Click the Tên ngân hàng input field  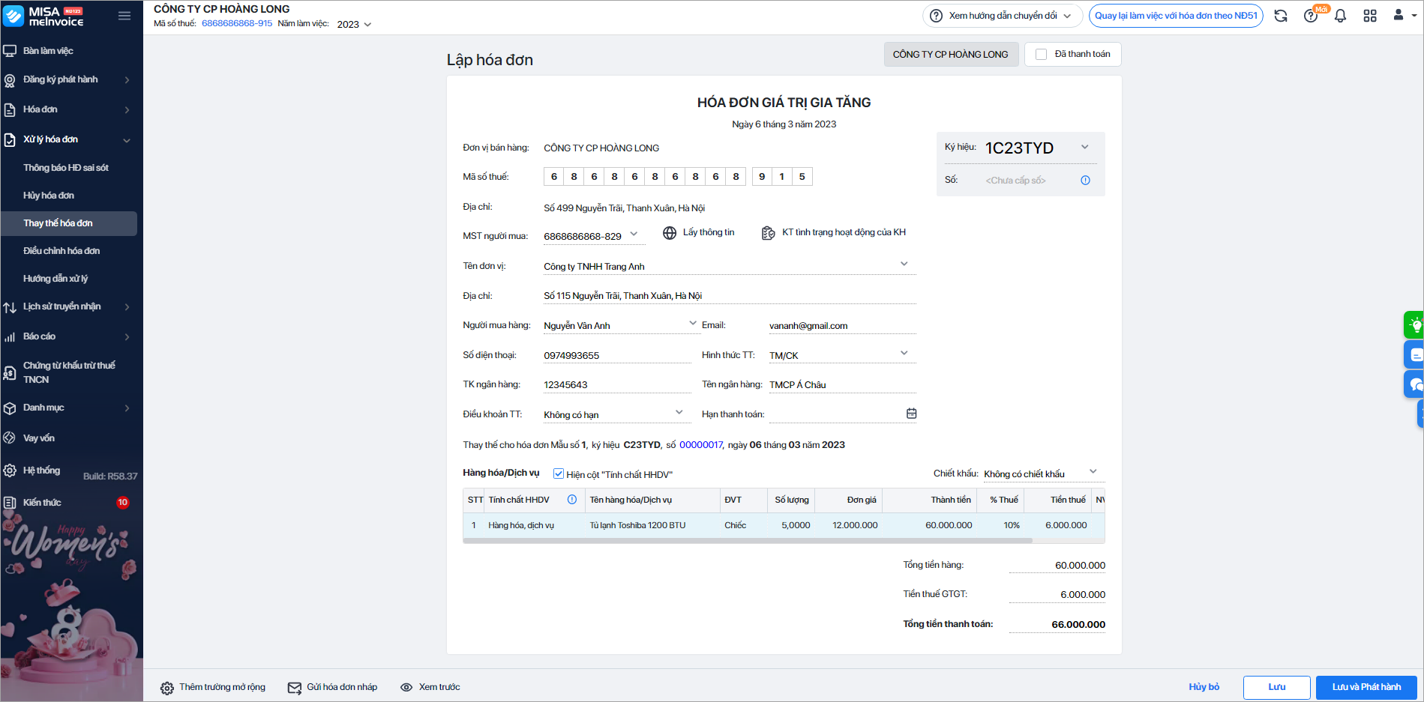click(842, 385)
